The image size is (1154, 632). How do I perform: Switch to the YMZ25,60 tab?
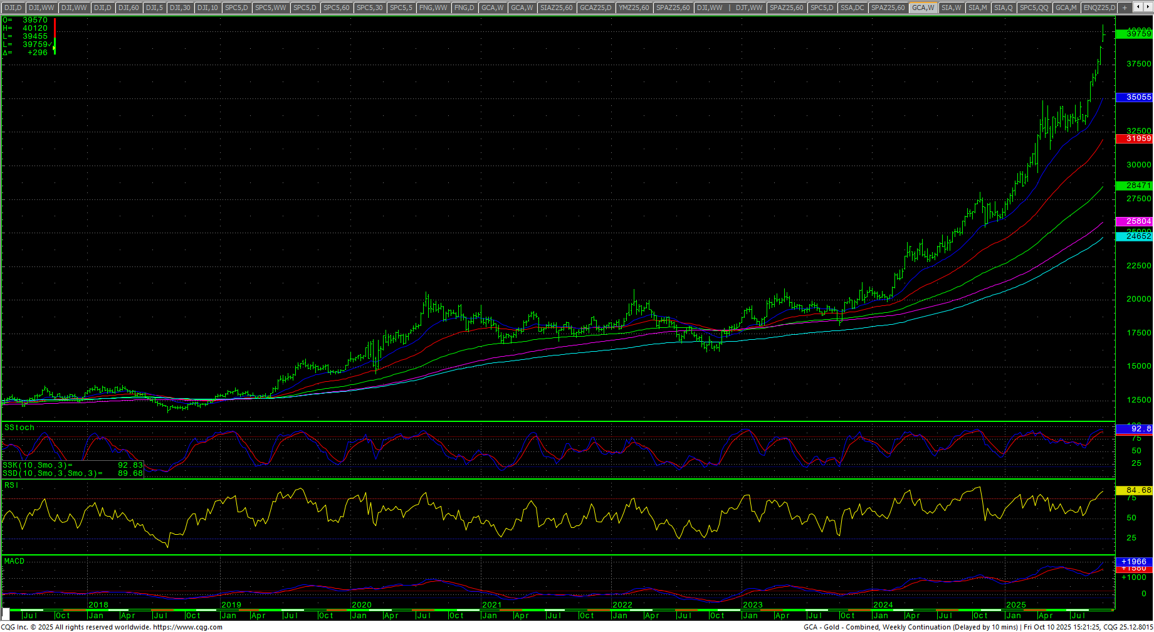[634, 8]
